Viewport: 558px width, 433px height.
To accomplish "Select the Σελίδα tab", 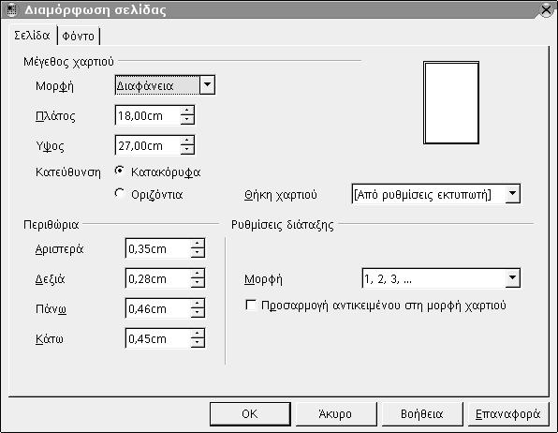I will click(x=32, y=36).
